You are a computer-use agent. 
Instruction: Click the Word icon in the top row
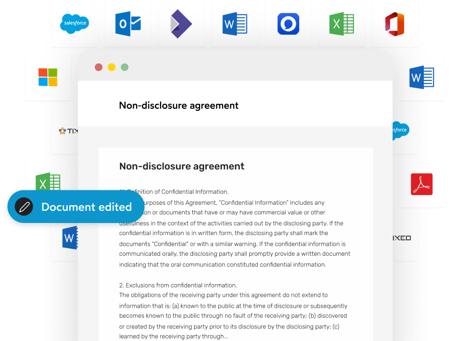[235, 24]
